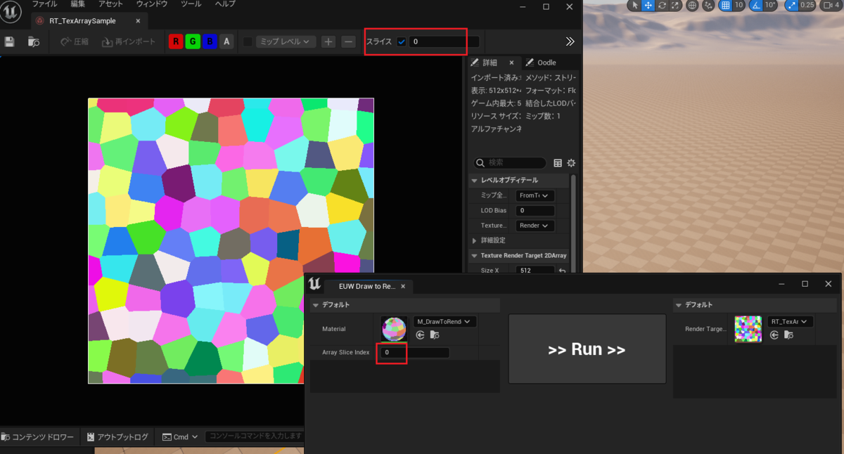Image resolution: width=844 pixels, height=454 pixels.
Task: Toggle the ミップレベル checkbox
Action: 246,41
